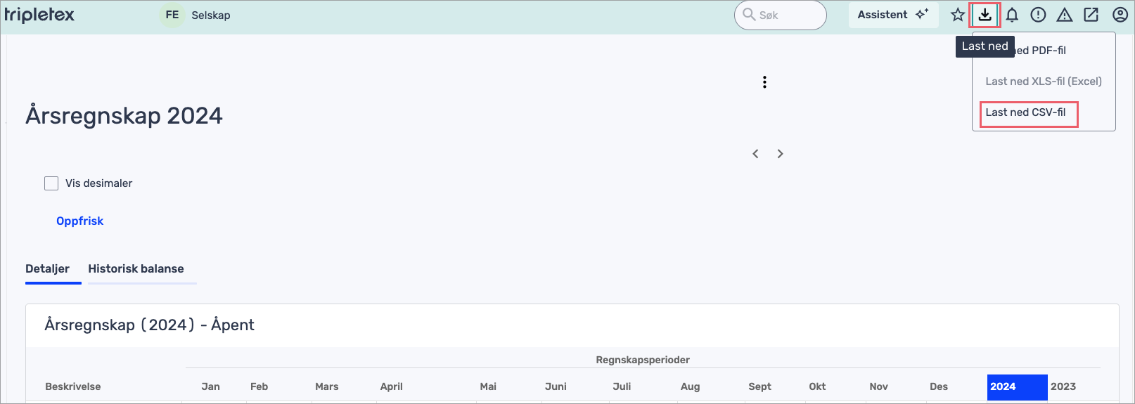This screenshot has width=1135, height=404.
Task: Go to next year with right chevron
Action: click(x=780, y=154)
